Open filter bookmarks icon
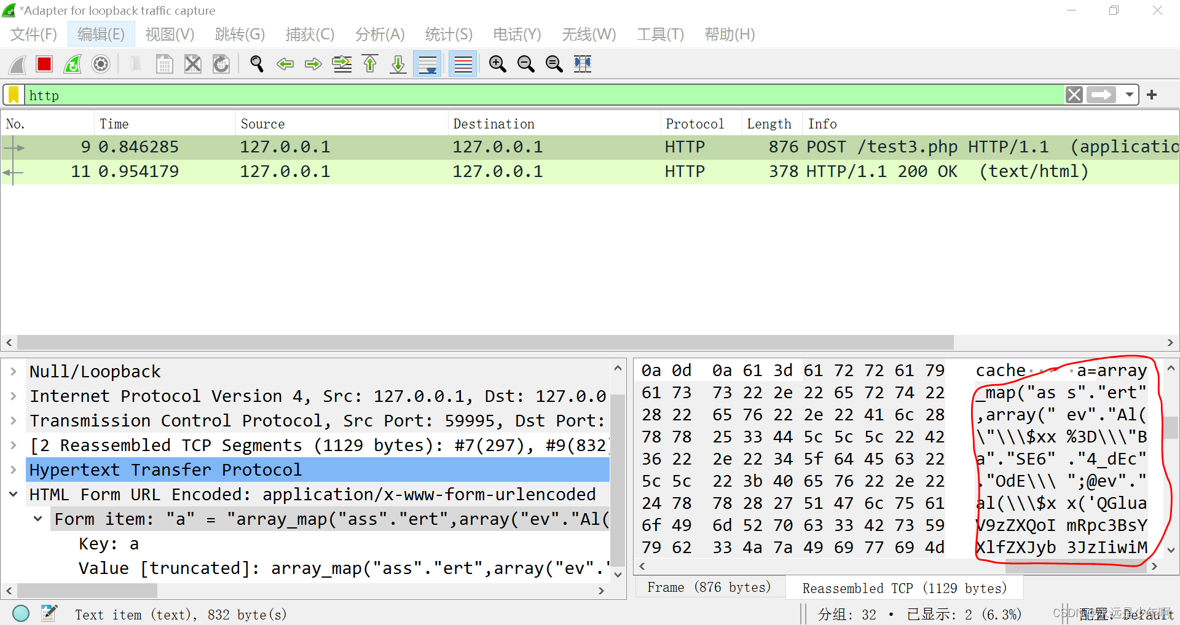 click(14, 95)
